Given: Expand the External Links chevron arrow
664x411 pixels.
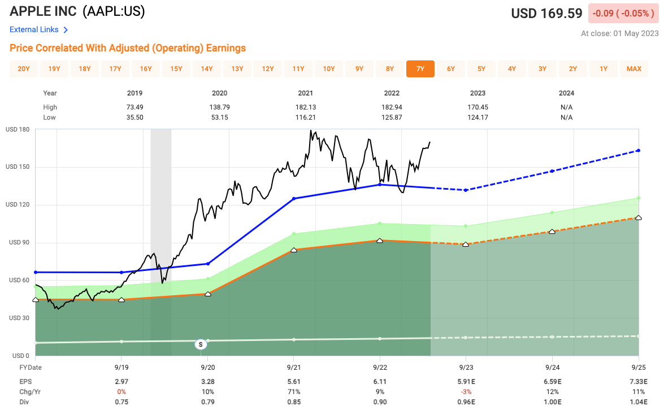Looking at the screenshot, I should 66,29.
